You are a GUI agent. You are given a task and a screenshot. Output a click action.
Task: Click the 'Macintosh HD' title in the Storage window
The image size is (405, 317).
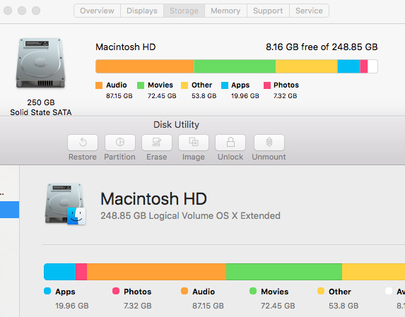pyautogui.click(x=126, y=47)
